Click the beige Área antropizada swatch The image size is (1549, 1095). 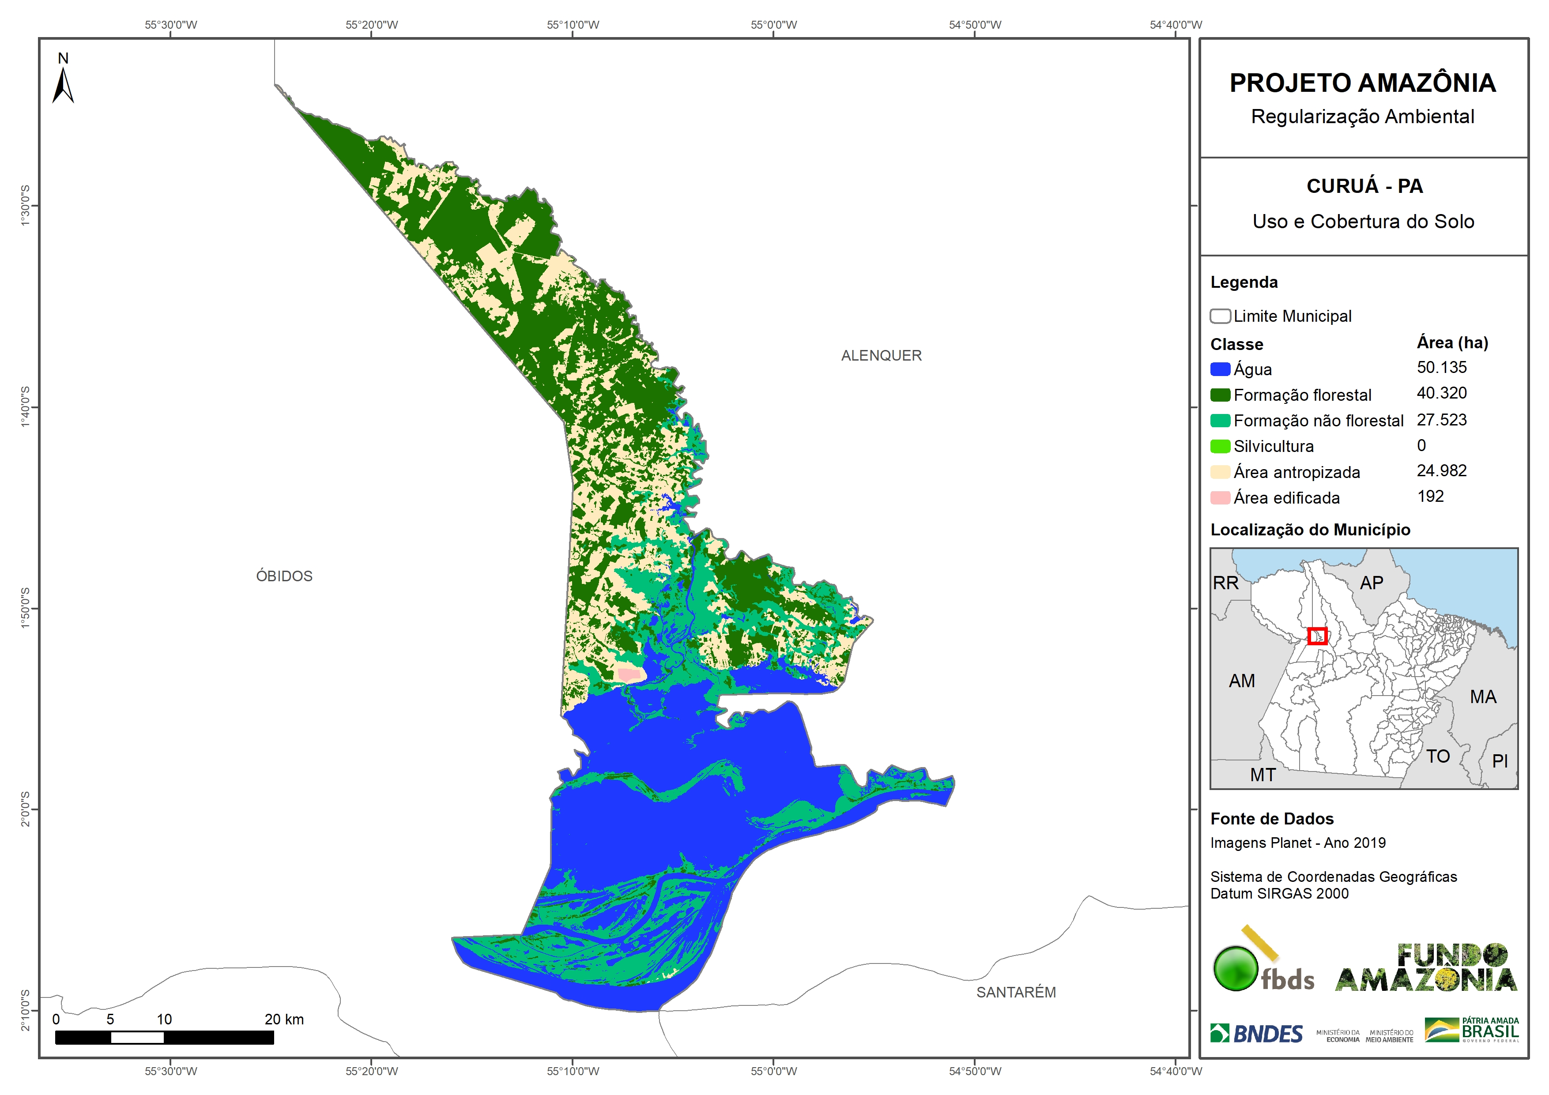coord(1220,472)
